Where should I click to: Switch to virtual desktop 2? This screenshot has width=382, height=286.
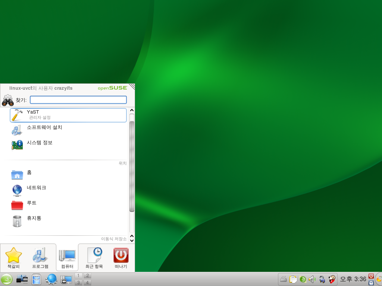click(87, 276)
